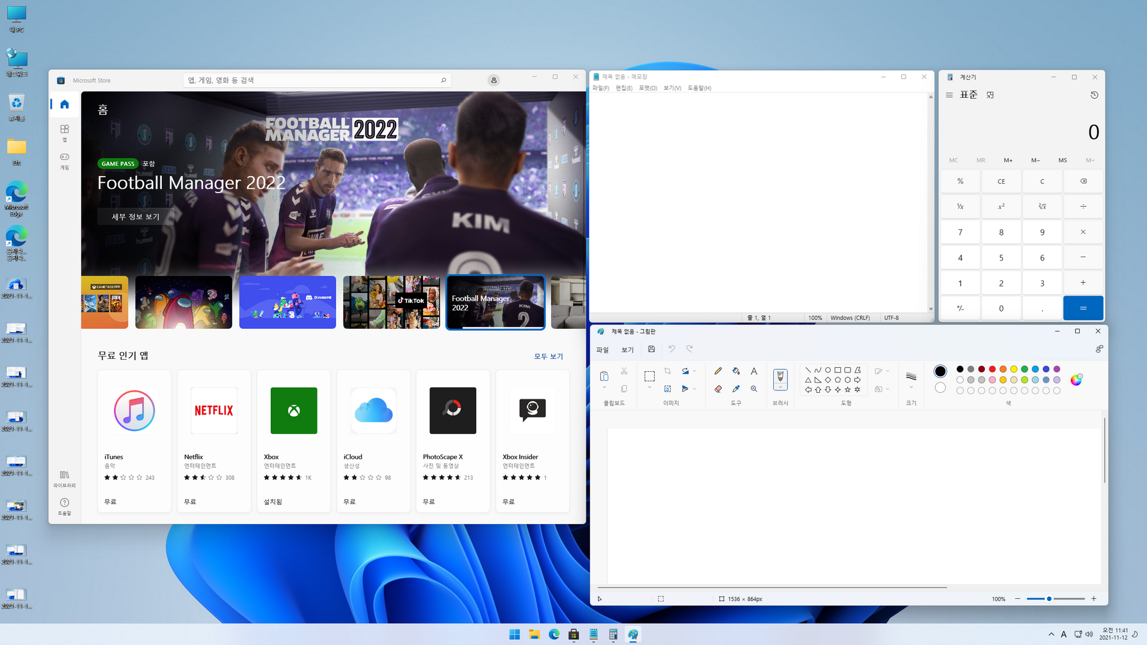Open the Netflix app card in Store
The height and width of the screenshot is (645, 1147).
214,441
